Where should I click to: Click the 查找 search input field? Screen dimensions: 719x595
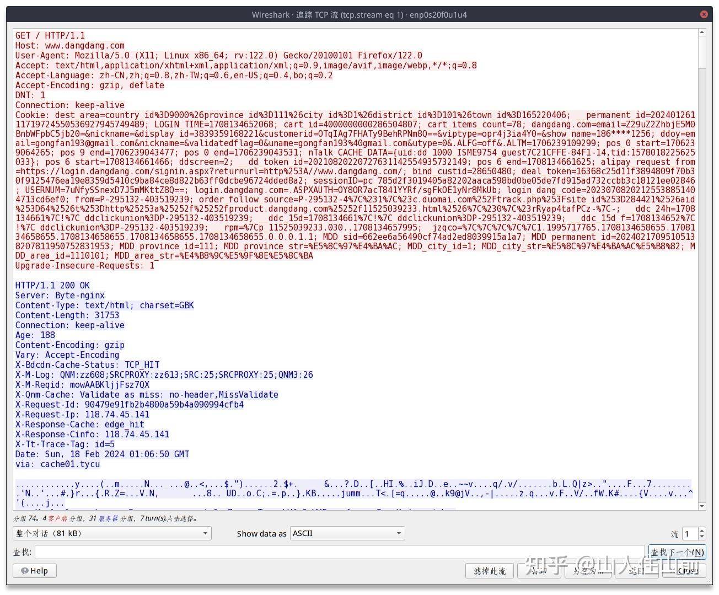(340, 552)
